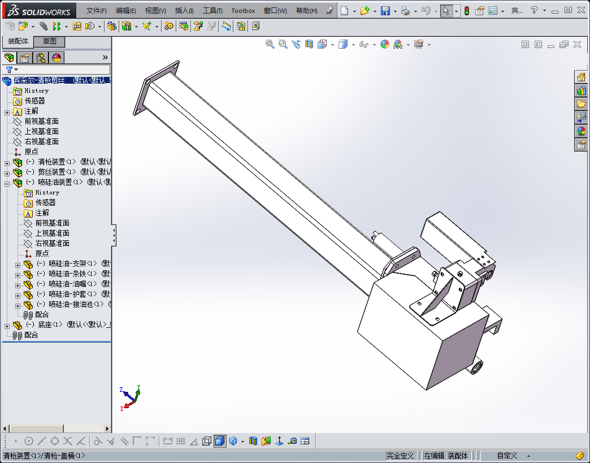The image size is (590, 463).
Task: Open the Options checklist icon
Action: (493, 11)
